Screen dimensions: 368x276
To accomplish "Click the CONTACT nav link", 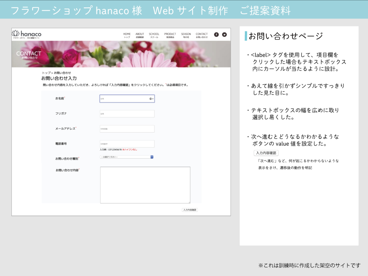I will coord(201,35).
